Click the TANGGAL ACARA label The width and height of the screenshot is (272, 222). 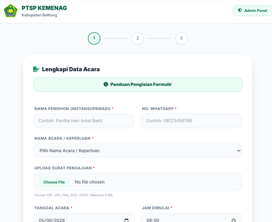click(x=52, y=208)
